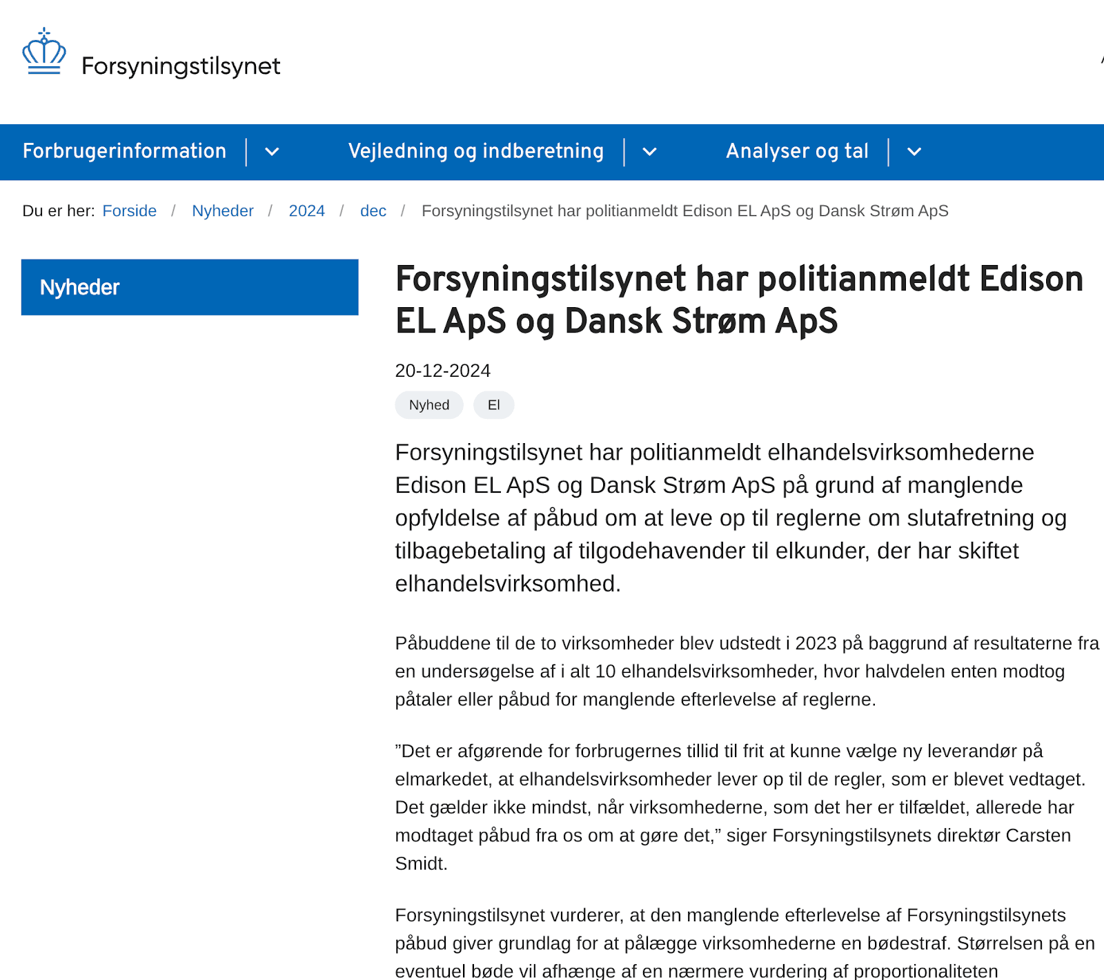
Task: Click the article headline about Edison EL ApS
Action: (x=739, y=300)
